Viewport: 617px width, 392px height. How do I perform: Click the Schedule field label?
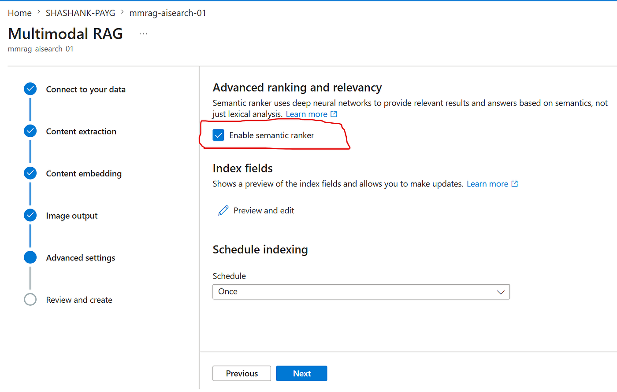[229, 276]
